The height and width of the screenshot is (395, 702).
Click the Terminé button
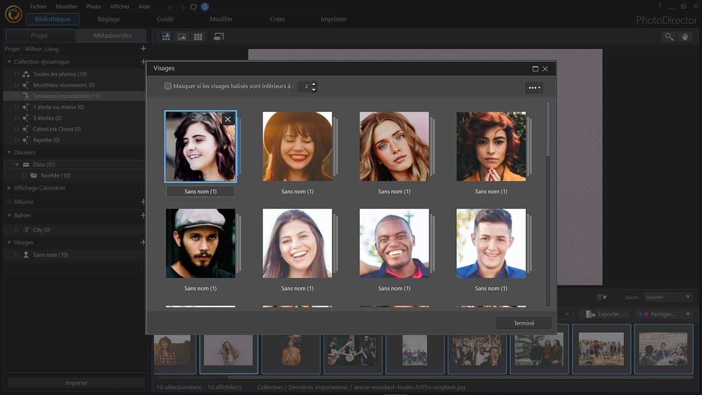pyautogui.click(x=523, y=323)
